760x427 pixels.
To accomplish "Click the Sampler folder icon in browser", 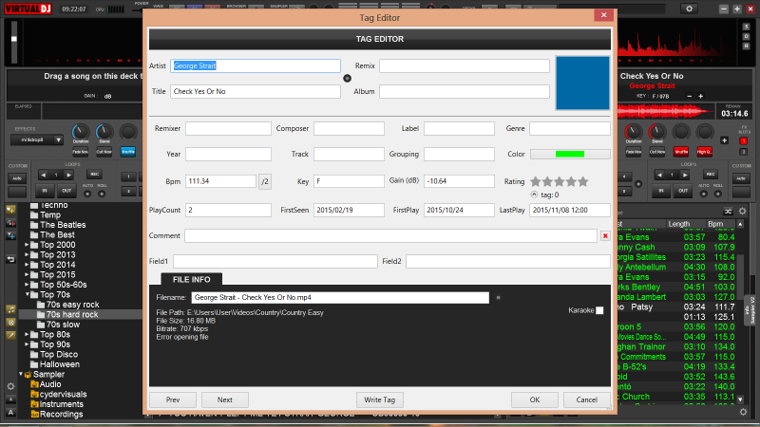I will (x=26, y=375).
